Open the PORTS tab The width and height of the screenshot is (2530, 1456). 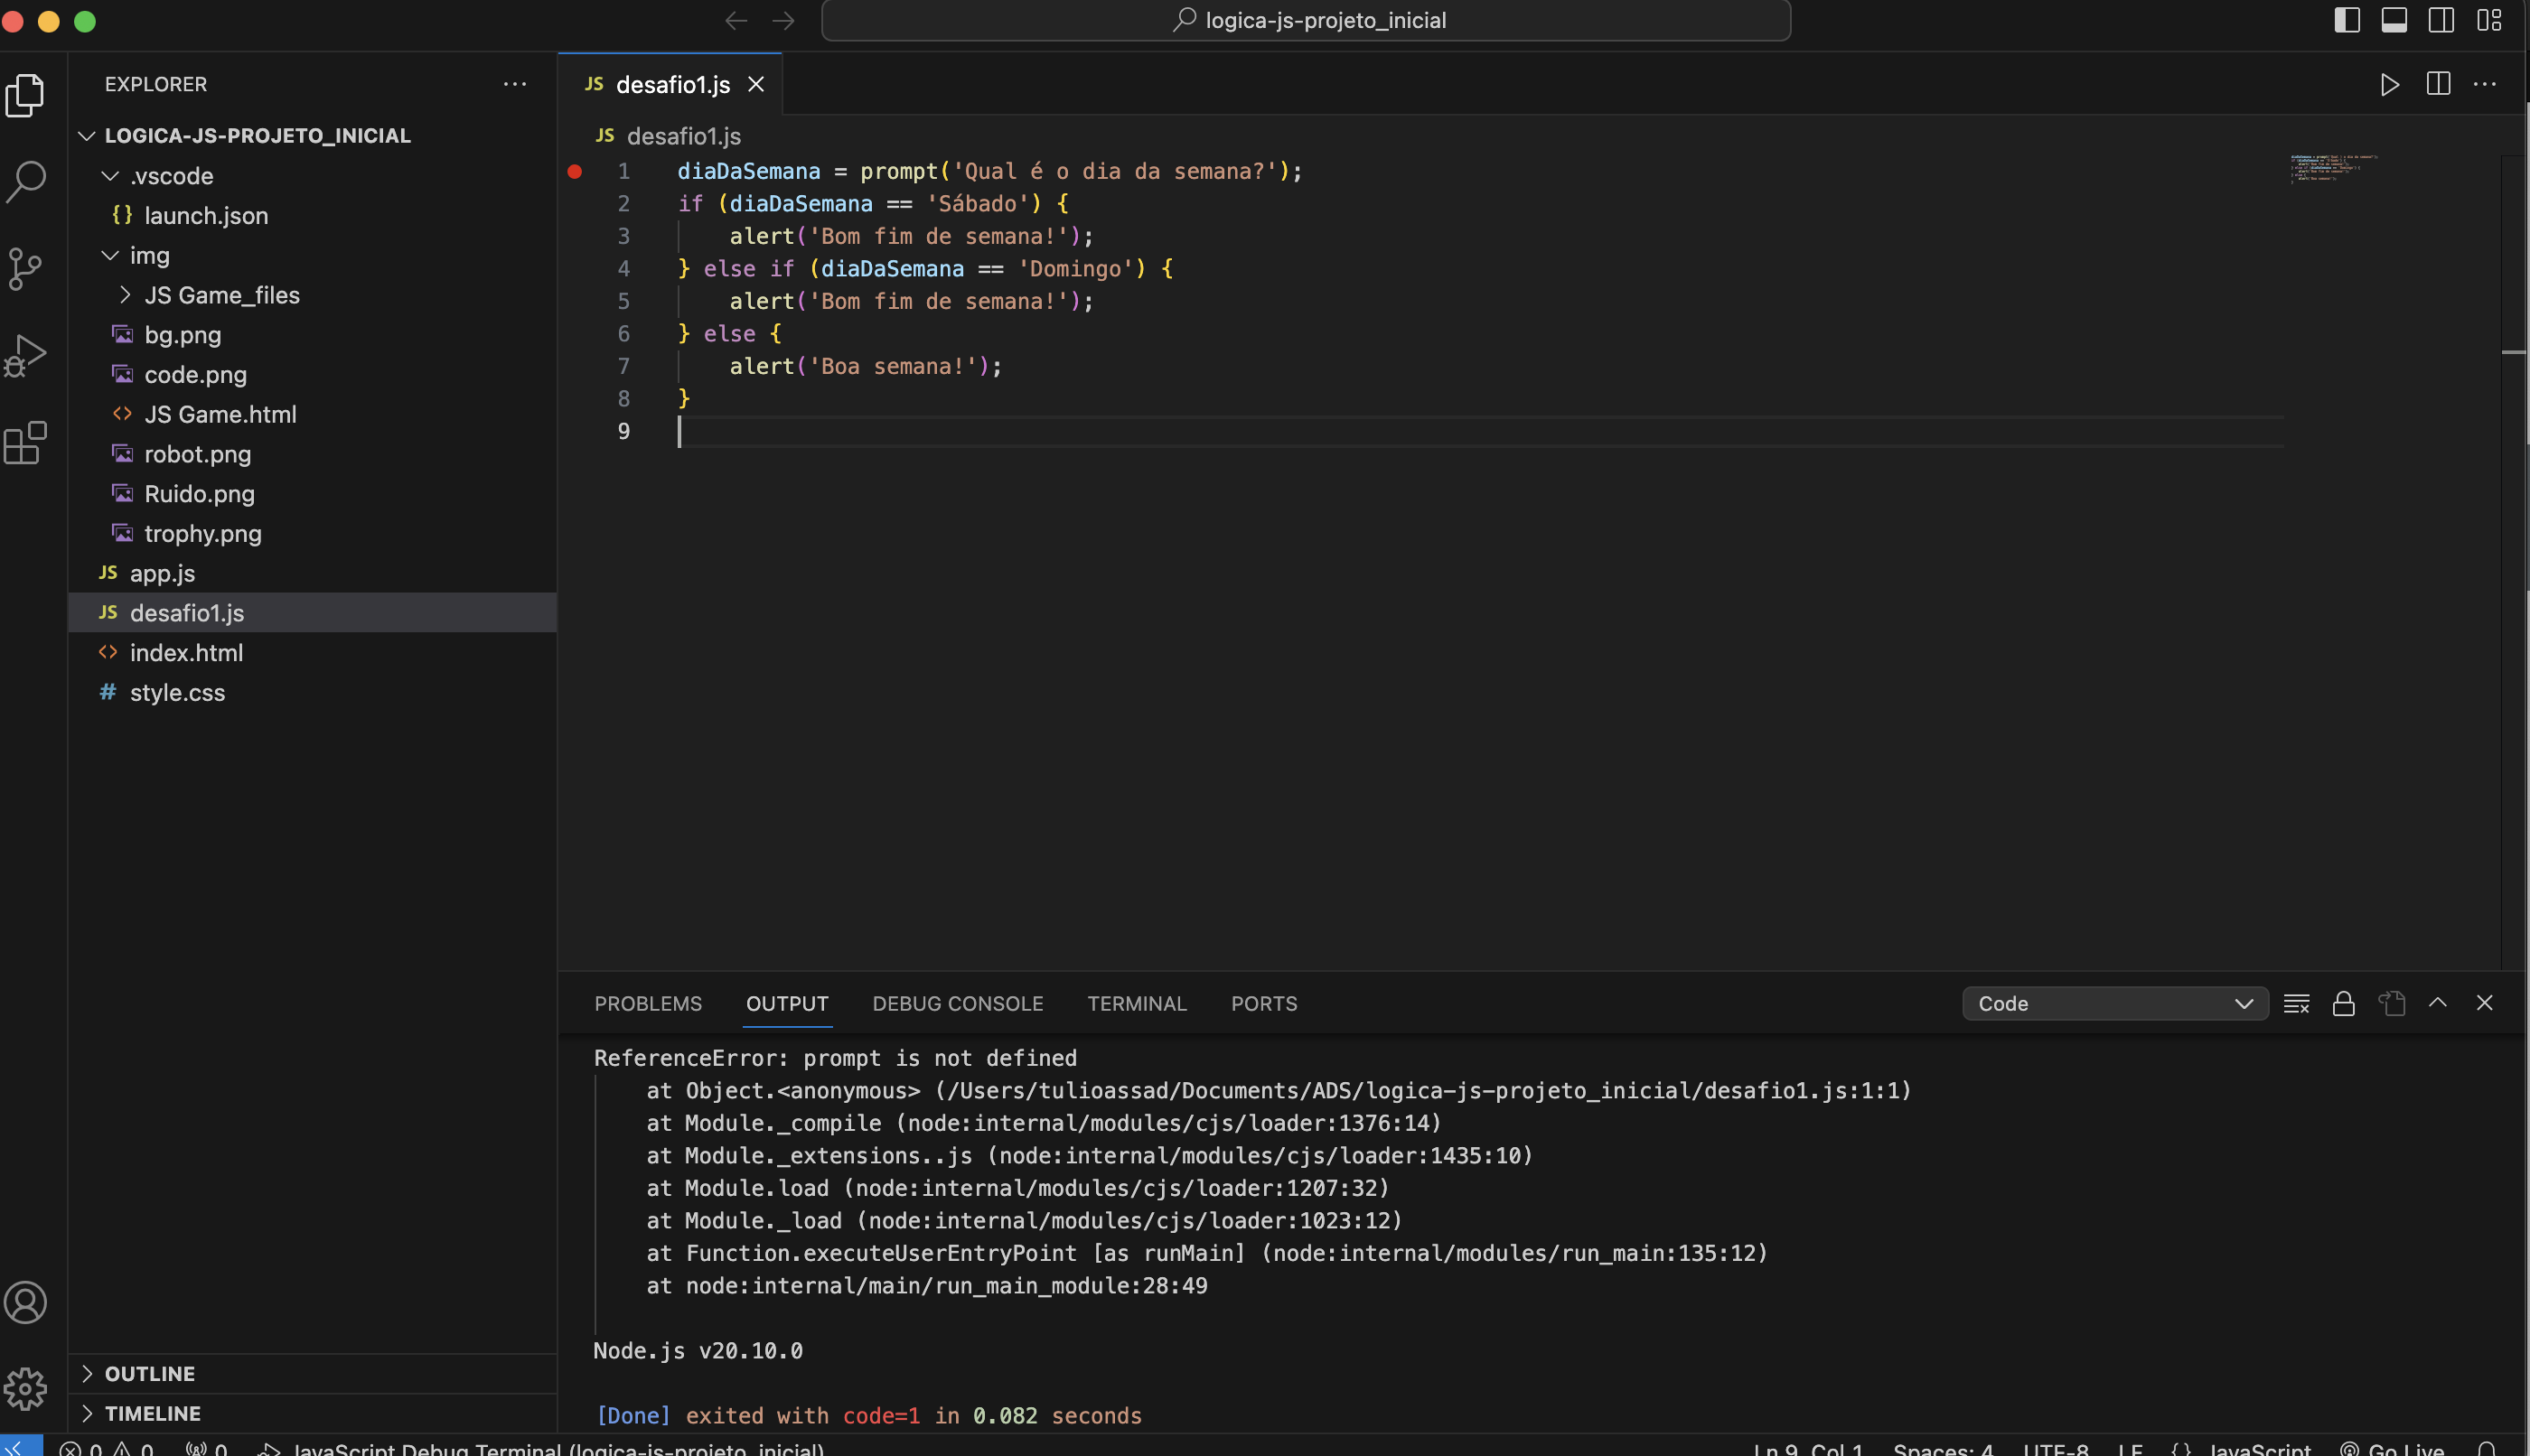(x=1263, y=1003)
